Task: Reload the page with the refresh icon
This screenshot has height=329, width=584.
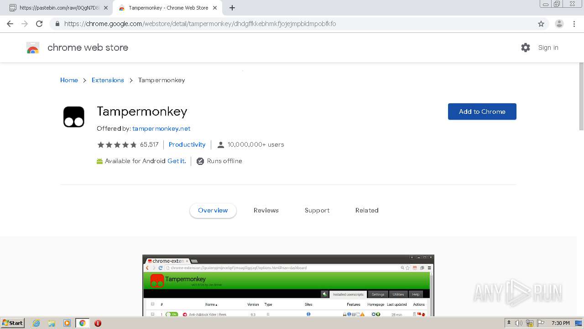Action: (x=39, y=24)
